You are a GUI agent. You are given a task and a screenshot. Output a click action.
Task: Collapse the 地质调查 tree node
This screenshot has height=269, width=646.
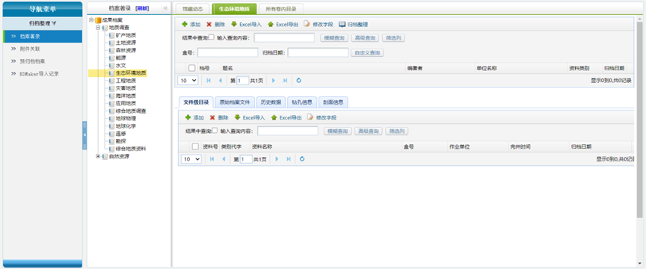tap(98, 28)
